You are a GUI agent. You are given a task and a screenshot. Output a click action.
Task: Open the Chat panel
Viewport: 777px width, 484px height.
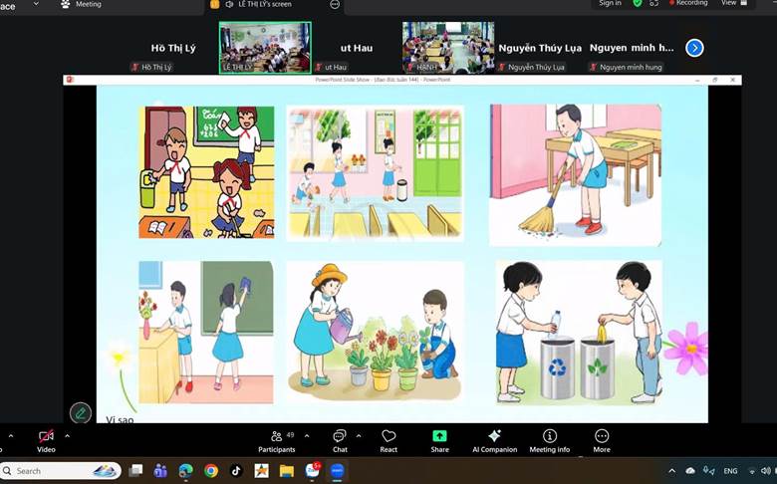340,437
